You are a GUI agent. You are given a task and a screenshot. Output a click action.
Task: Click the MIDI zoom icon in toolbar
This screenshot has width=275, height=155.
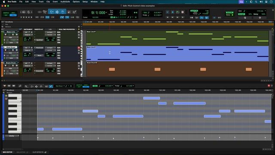tap(28, 12)
